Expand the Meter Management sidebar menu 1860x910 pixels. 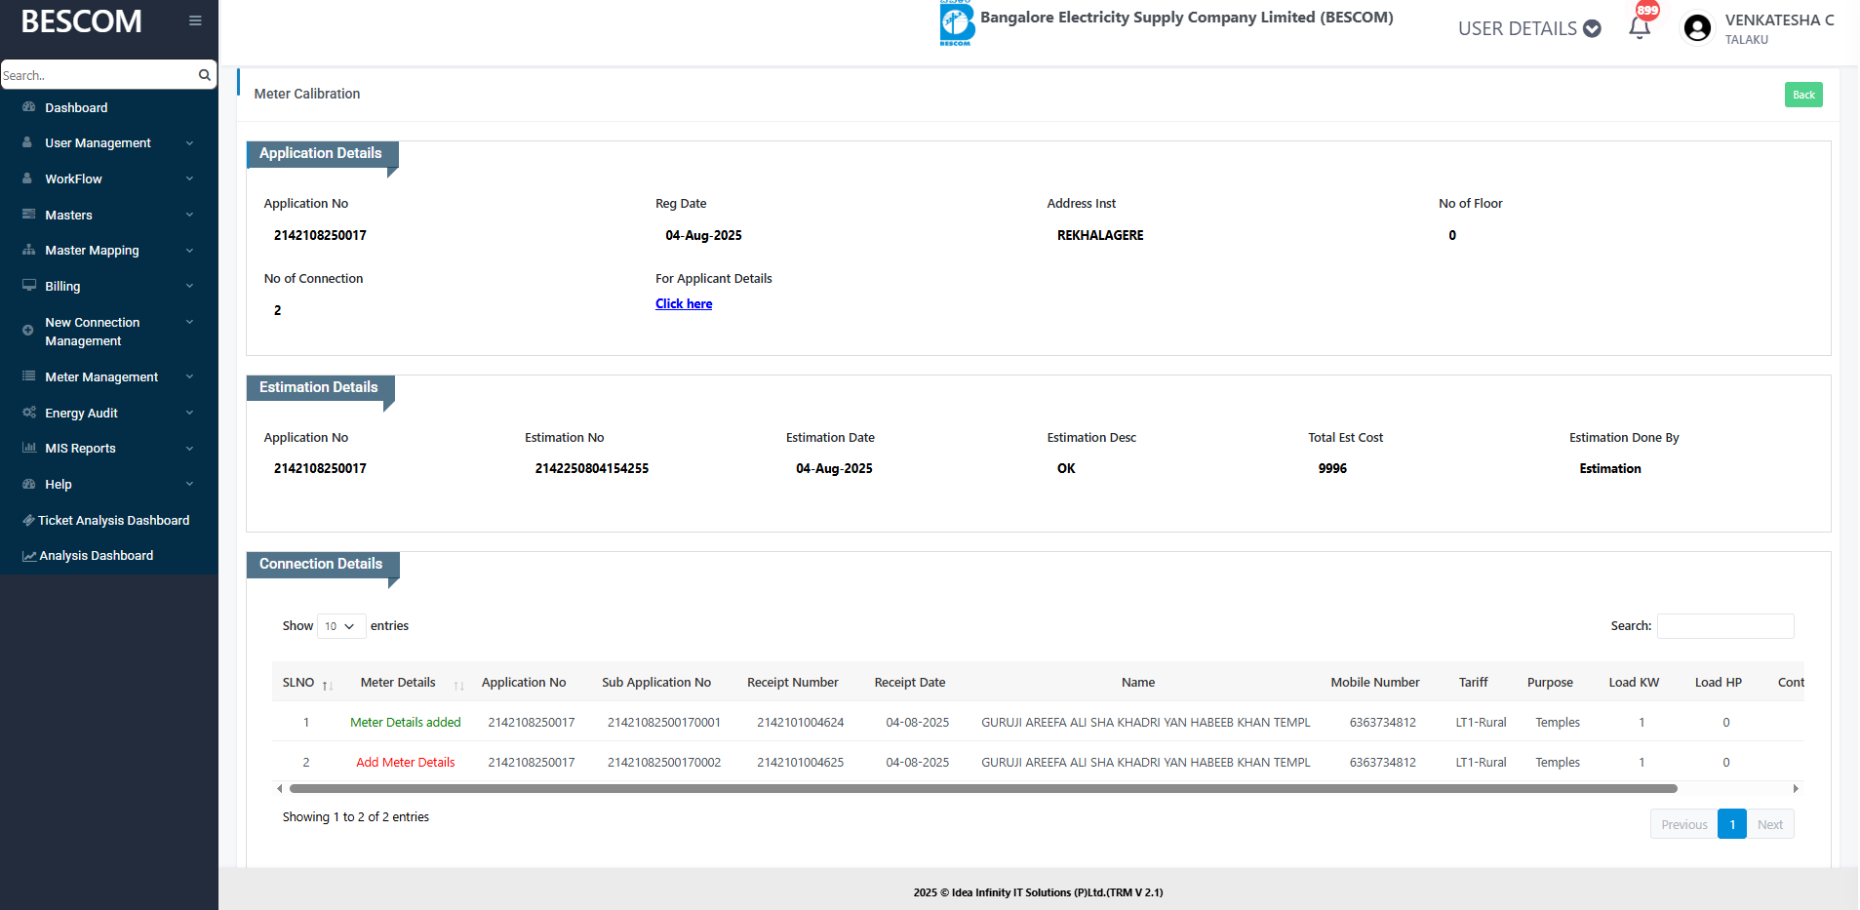tap(101, 377)
